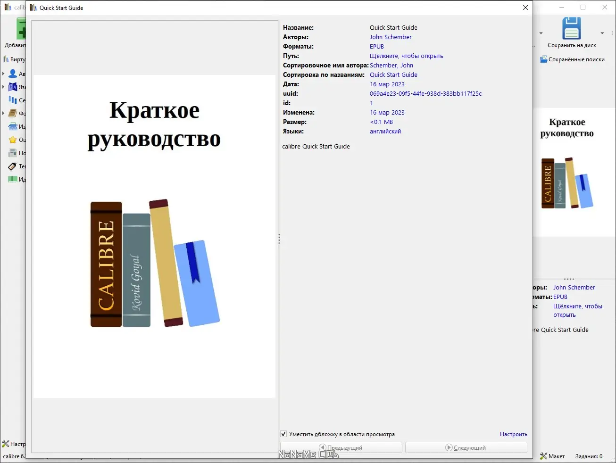Expand the Formats tree category arrow
Viewport: 616px width, 463px height.
tap(3, 113)
